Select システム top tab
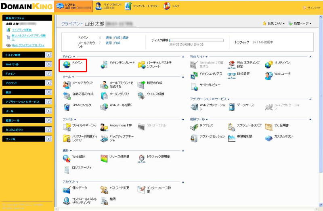This screenshot has width=323, height=211. (73, 6)
